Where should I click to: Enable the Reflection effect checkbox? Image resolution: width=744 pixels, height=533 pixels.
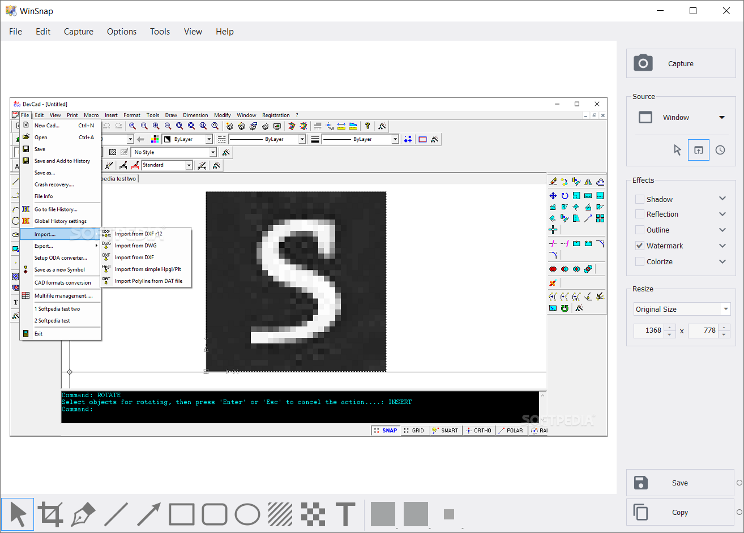640,214
